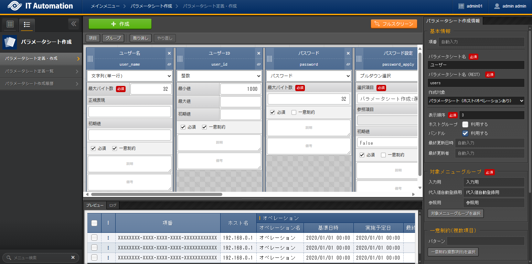Open row menu of first preview row
Screen dimensions: 532x264
tap(108, 238)
